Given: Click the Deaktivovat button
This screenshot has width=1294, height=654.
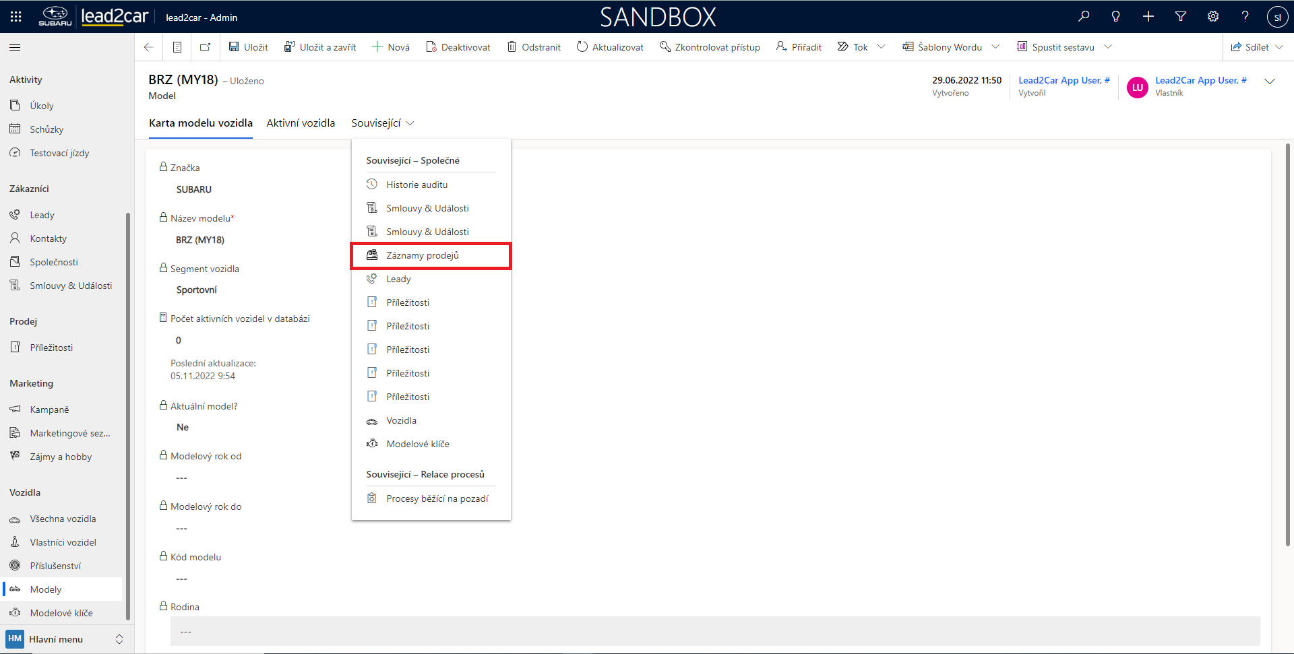Looking at the screenshot, I should (x=458, y=47).
